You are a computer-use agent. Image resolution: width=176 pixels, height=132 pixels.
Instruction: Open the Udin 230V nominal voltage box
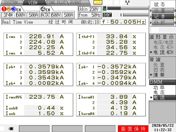pos(89,9)
